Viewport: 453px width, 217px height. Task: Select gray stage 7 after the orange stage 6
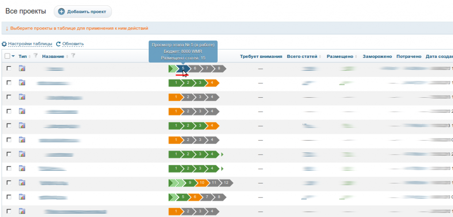tap(207, 197)
